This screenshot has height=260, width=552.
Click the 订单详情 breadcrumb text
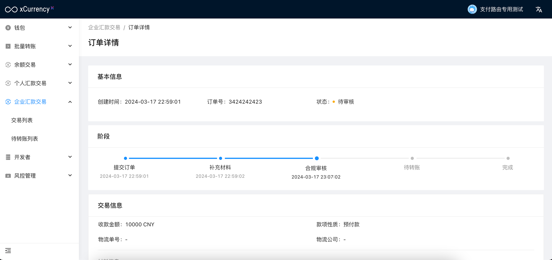(x=139, y=28)
